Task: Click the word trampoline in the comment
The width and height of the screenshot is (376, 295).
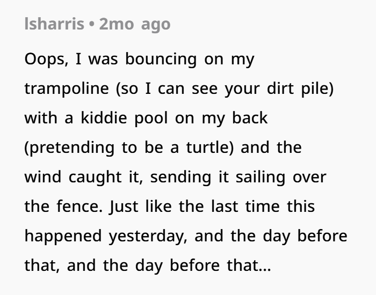Action: [67, 88]
